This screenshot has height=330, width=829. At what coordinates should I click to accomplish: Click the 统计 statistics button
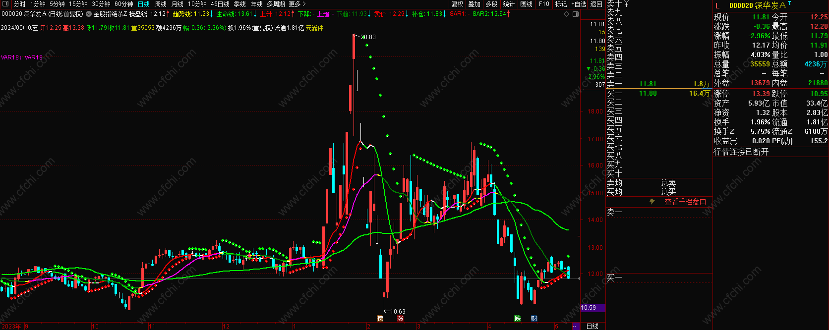click(509, 4)
